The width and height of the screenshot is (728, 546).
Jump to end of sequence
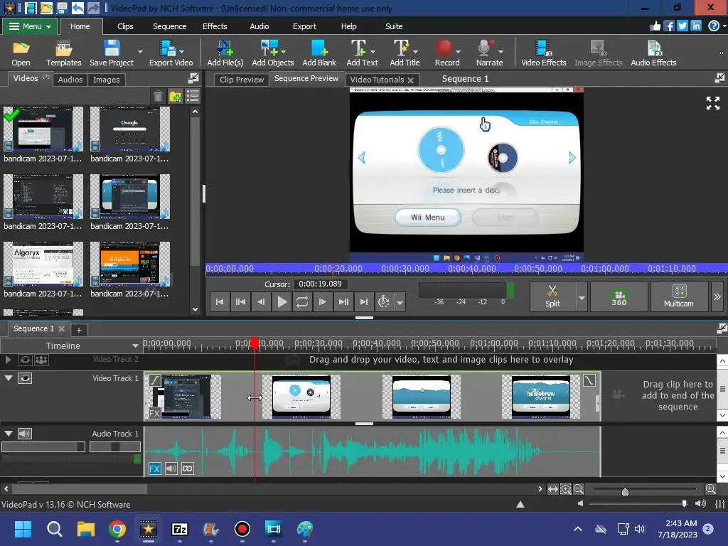(363, 301)
